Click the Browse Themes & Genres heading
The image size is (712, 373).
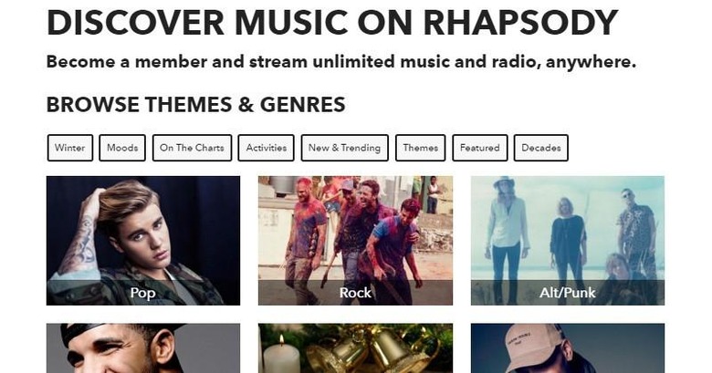[x=195, y=104]
